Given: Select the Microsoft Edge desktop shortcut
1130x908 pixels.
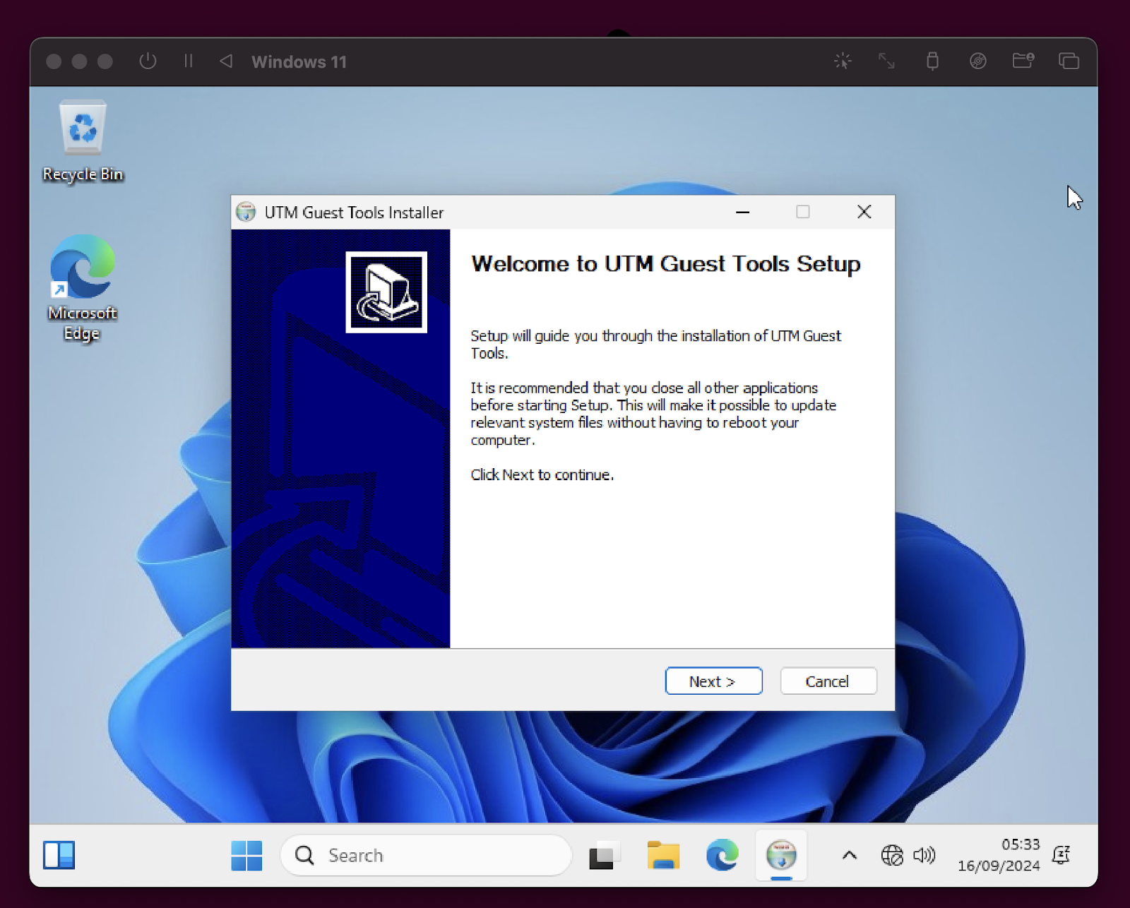Looking at the screenshot, I should coord(83,288).
